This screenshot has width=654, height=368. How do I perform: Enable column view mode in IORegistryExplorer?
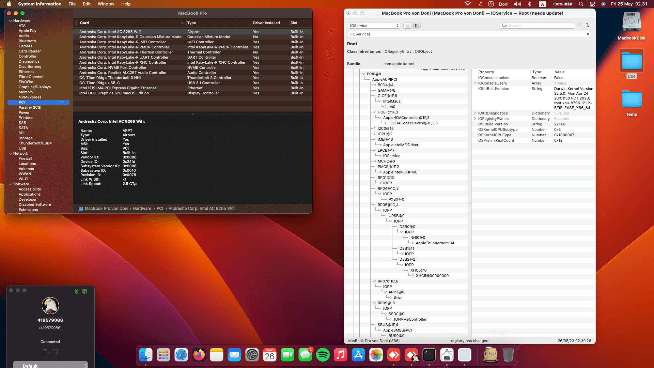coord(416,26)
